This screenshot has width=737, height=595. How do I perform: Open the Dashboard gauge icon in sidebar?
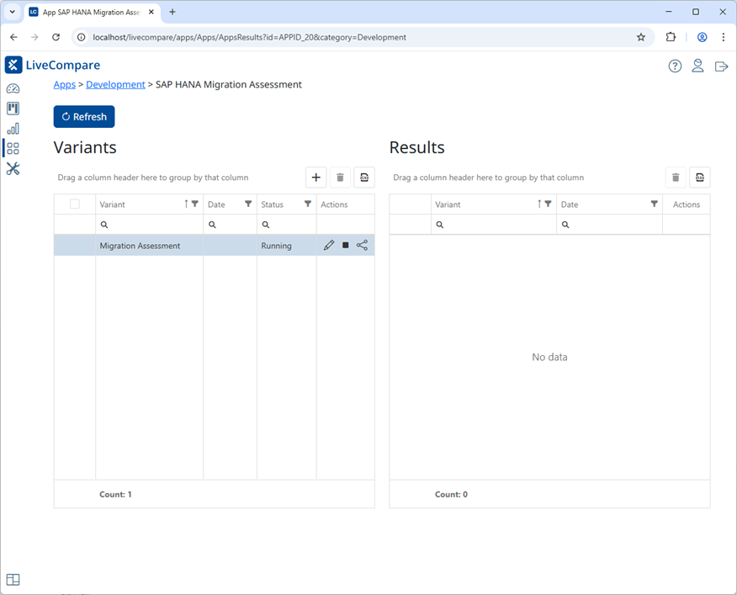click(x=13, y=88)
